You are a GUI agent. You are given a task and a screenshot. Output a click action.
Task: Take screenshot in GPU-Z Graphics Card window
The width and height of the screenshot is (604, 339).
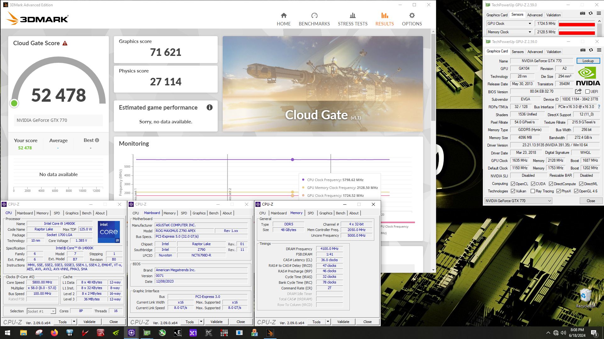pos(583,50)
